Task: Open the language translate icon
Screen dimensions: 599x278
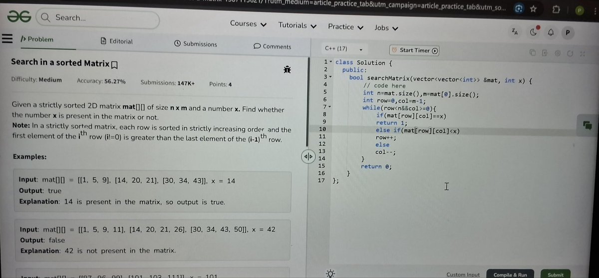Action: [x=515, y=32]
